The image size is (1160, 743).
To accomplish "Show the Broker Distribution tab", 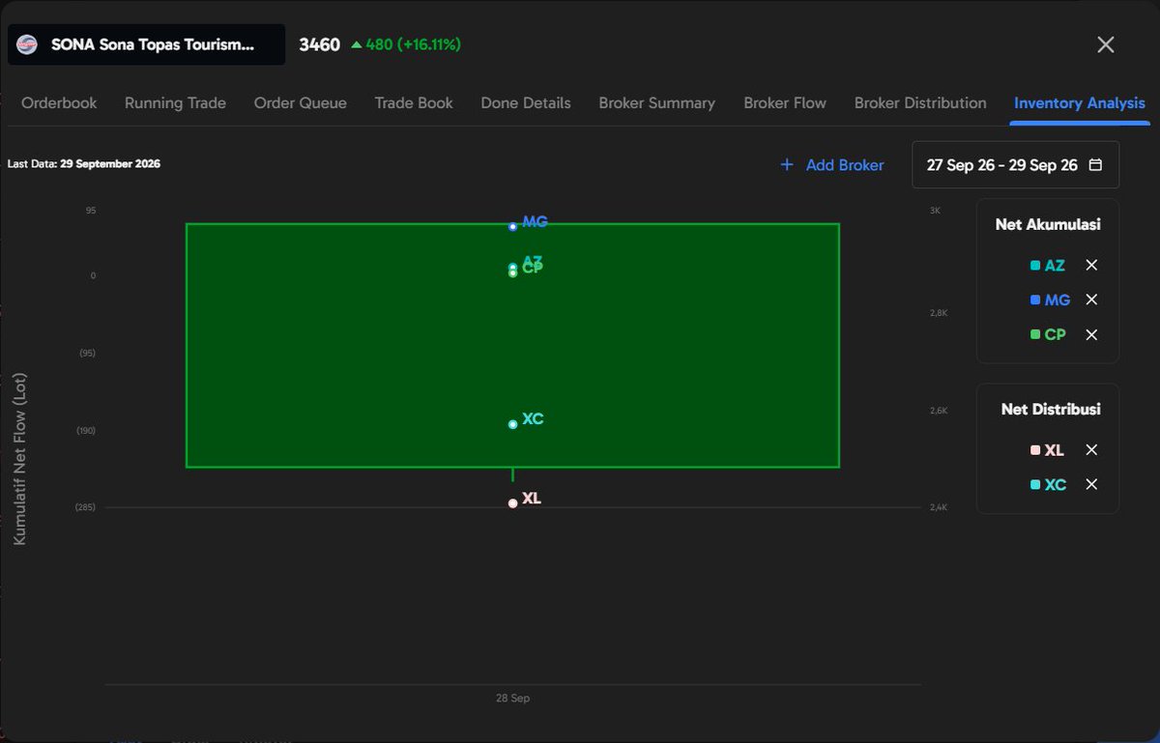I will [920, 102].
